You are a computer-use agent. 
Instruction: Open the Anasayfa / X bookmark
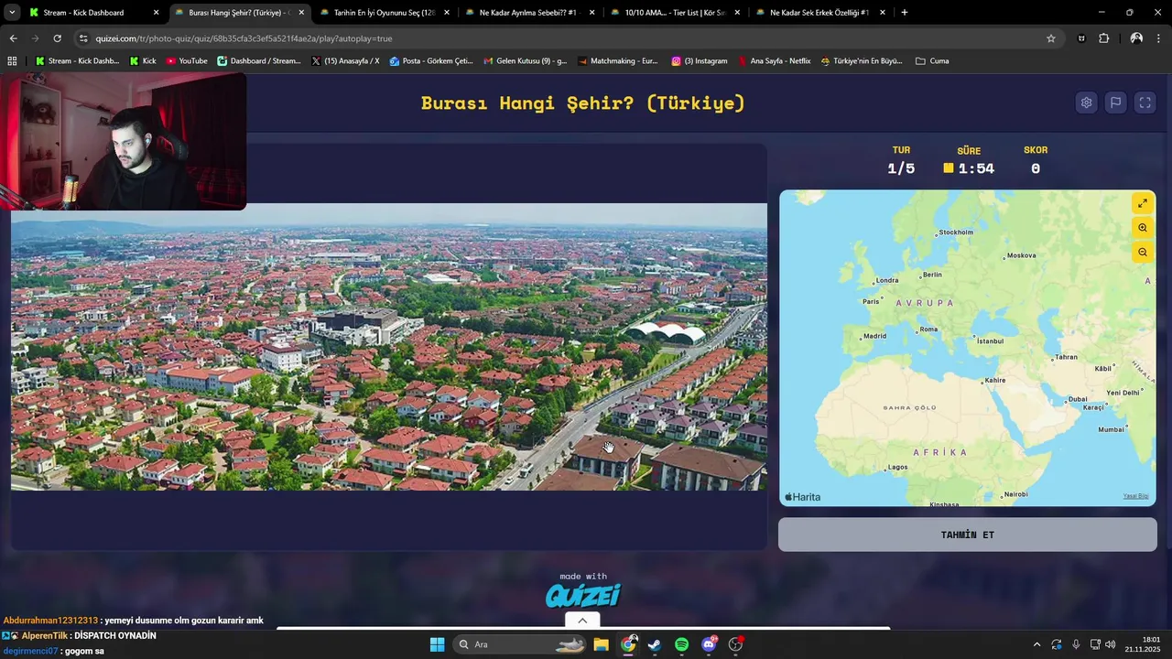345,61
